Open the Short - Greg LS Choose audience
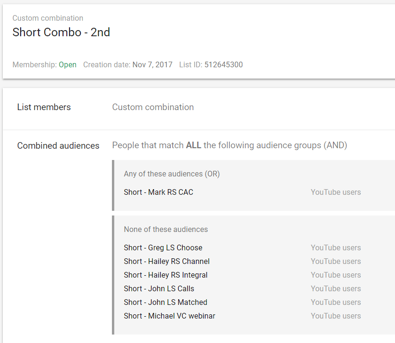Screen dimensions: 395x343 click(163, 248)
